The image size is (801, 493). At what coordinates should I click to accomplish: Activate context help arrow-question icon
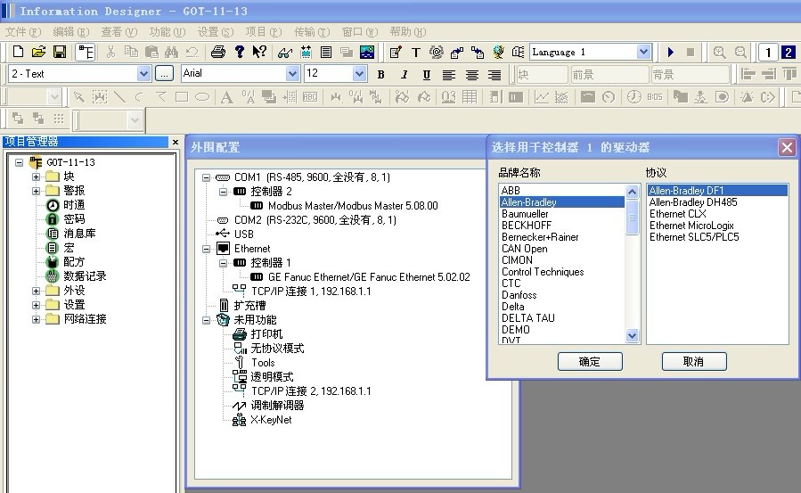259,52
